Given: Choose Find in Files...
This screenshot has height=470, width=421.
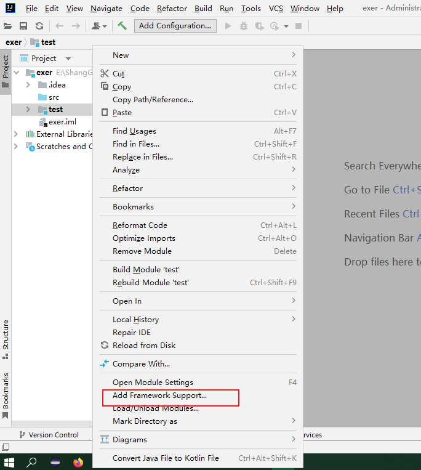Looking at the screenshot, I should point(198,144).
